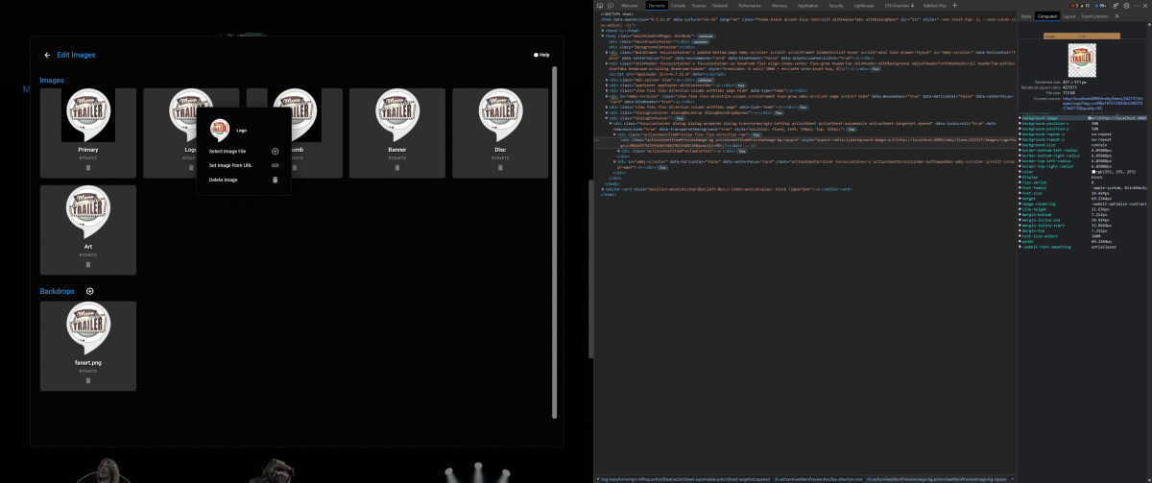The image size is (1152, 483).
Task: Open the Art image thumbnail
Action: coord(88,213)
